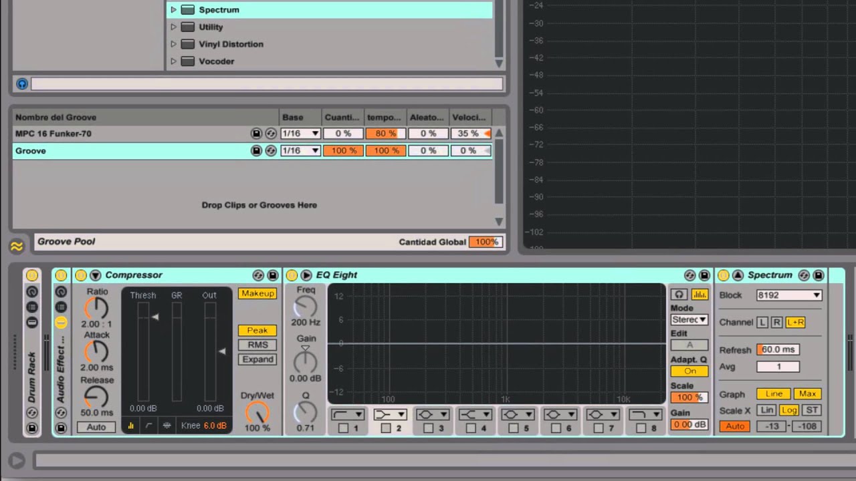The image size is (856, 481).
Task: Click the Spectrum Avg value field
Action: tap(778, 367)
